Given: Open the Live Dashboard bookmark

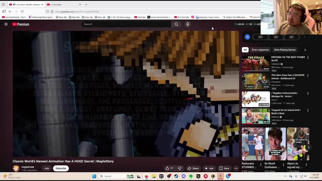Looking at the screenshot, I should click(14, 17).
